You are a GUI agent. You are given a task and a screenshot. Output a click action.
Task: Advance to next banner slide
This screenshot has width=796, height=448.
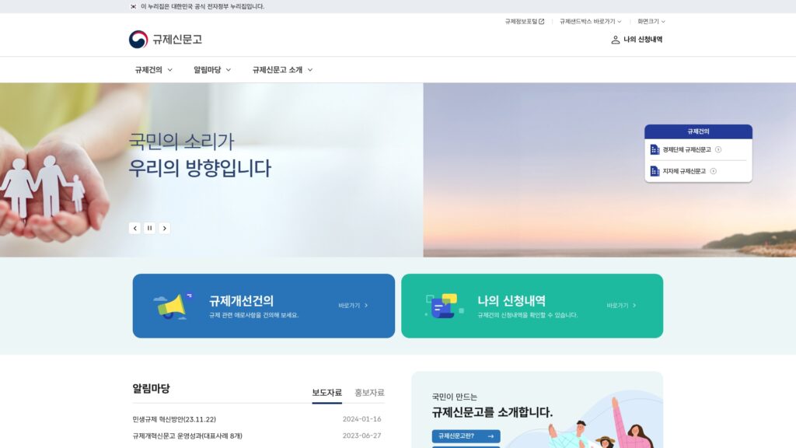(x=164, y=228)
